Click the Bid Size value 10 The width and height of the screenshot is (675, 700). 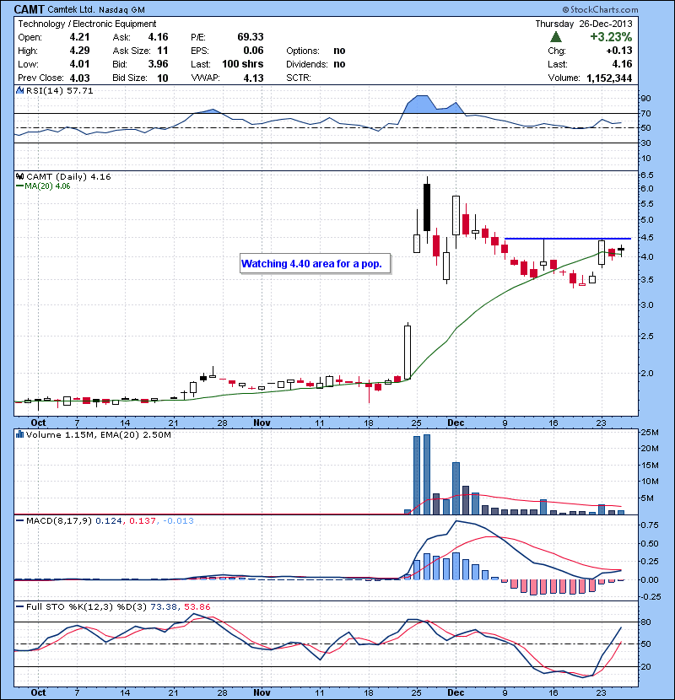(163, 78)
